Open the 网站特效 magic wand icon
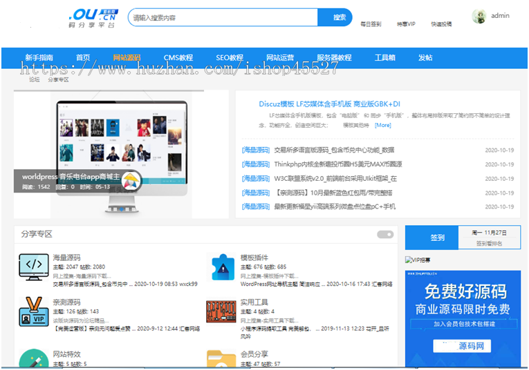The width and height of the screenshot is (529, 370). point(34,358)
